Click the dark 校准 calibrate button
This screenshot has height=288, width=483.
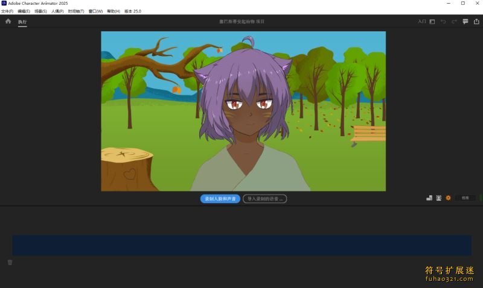pyautogui.click(x=465, y=198)
